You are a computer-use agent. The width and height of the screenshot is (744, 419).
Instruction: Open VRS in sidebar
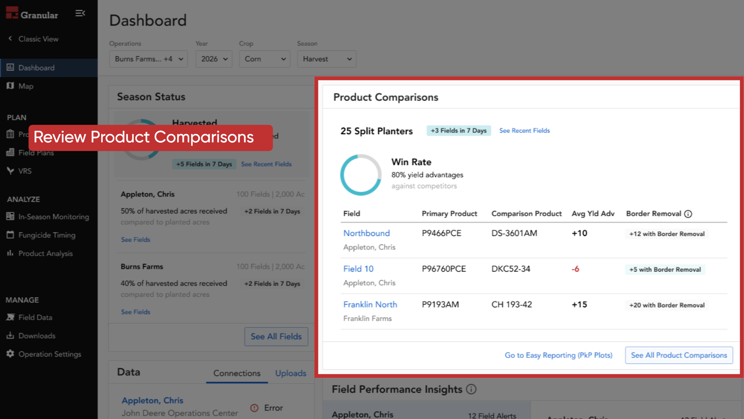[25, 171]
